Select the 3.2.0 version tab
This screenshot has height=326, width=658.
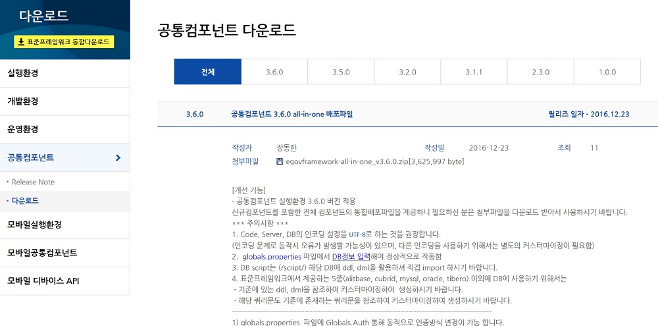coord(407,72)
